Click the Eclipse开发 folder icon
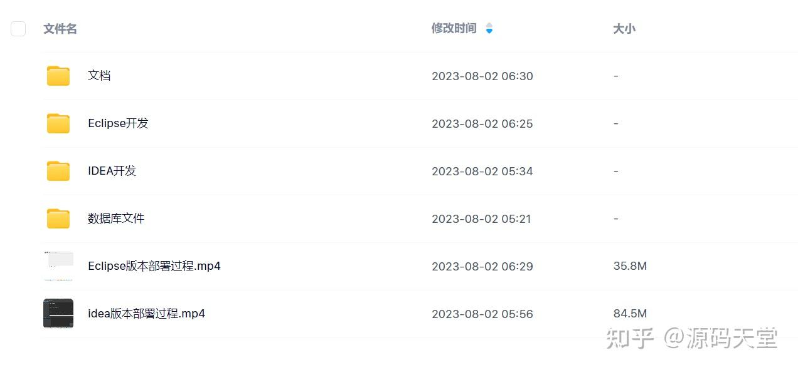This screenshot has height=370, width=798. [58, 123]
